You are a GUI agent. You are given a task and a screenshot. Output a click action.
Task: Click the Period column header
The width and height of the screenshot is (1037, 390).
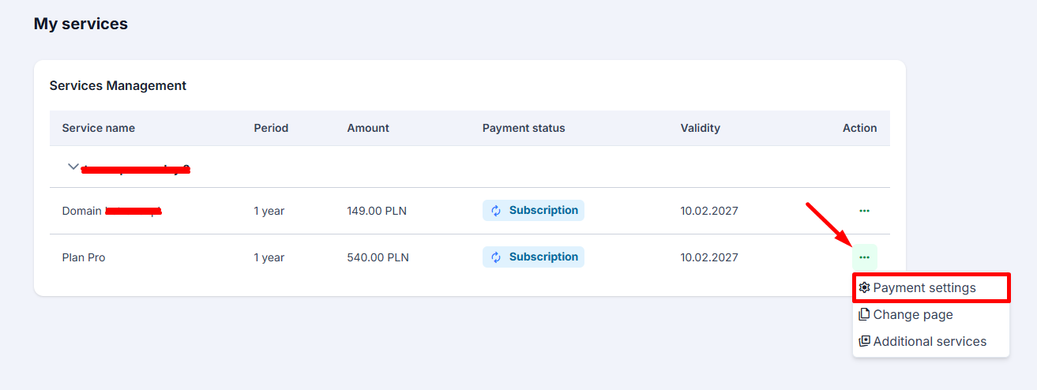point(271,128)
